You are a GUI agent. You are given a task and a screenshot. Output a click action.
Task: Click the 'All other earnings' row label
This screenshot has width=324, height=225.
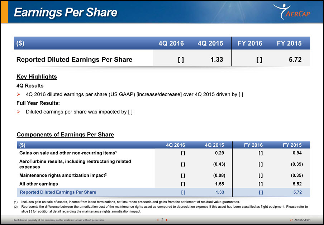39,184
